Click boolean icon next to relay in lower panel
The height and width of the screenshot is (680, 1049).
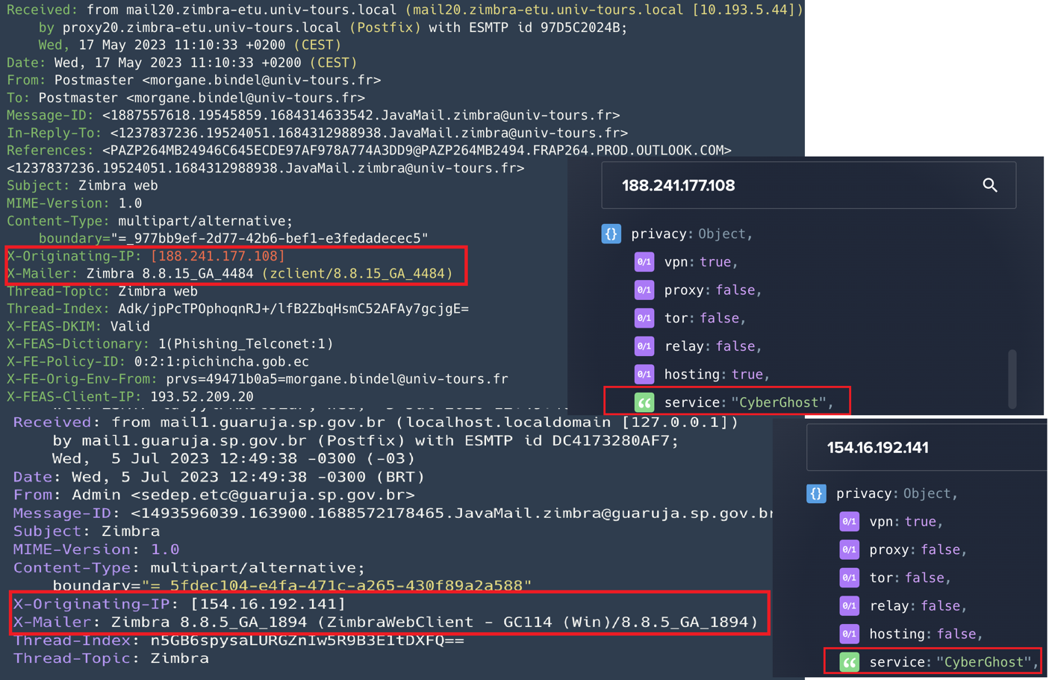(849, 606)
